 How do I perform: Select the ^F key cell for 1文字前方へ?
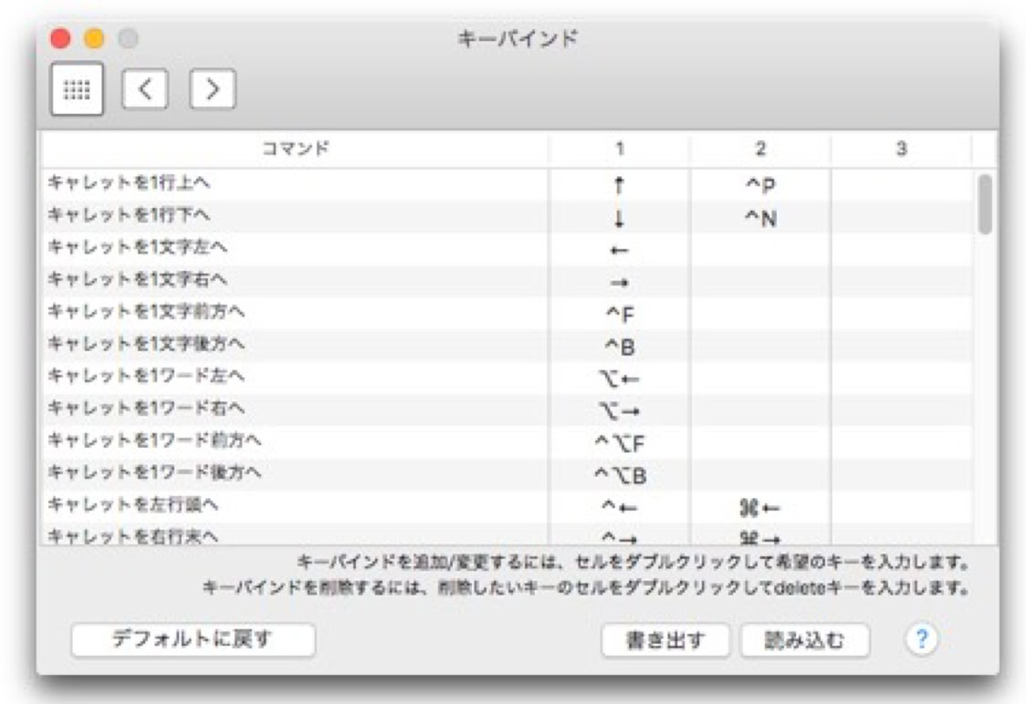coord(620,315)
